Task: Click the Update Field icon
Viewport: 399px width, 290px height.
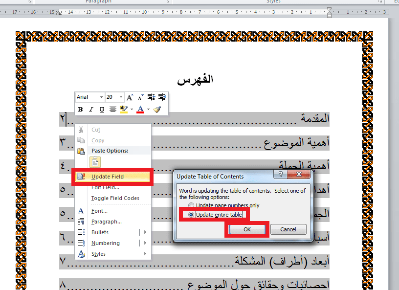Action: coord(81,177)
